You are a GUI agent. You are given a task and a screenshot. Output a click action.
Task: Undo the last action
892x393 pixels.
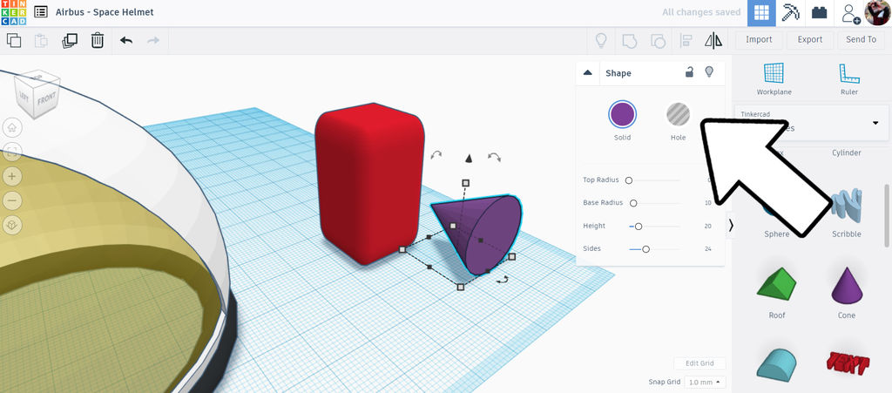[126, 40]
